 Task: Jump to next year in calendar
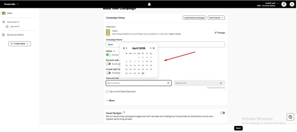154,48
